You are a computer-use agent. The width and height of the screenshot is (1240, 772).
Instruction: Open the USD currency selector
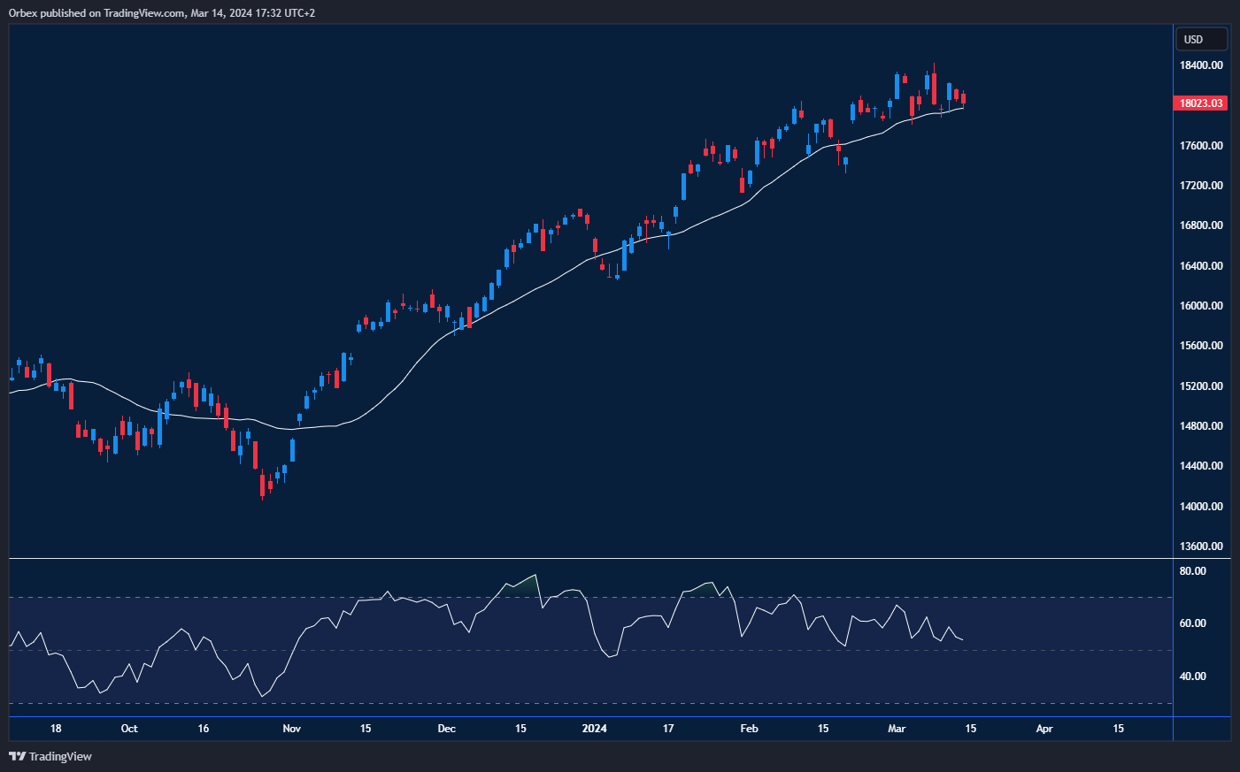pos(1200,39)
